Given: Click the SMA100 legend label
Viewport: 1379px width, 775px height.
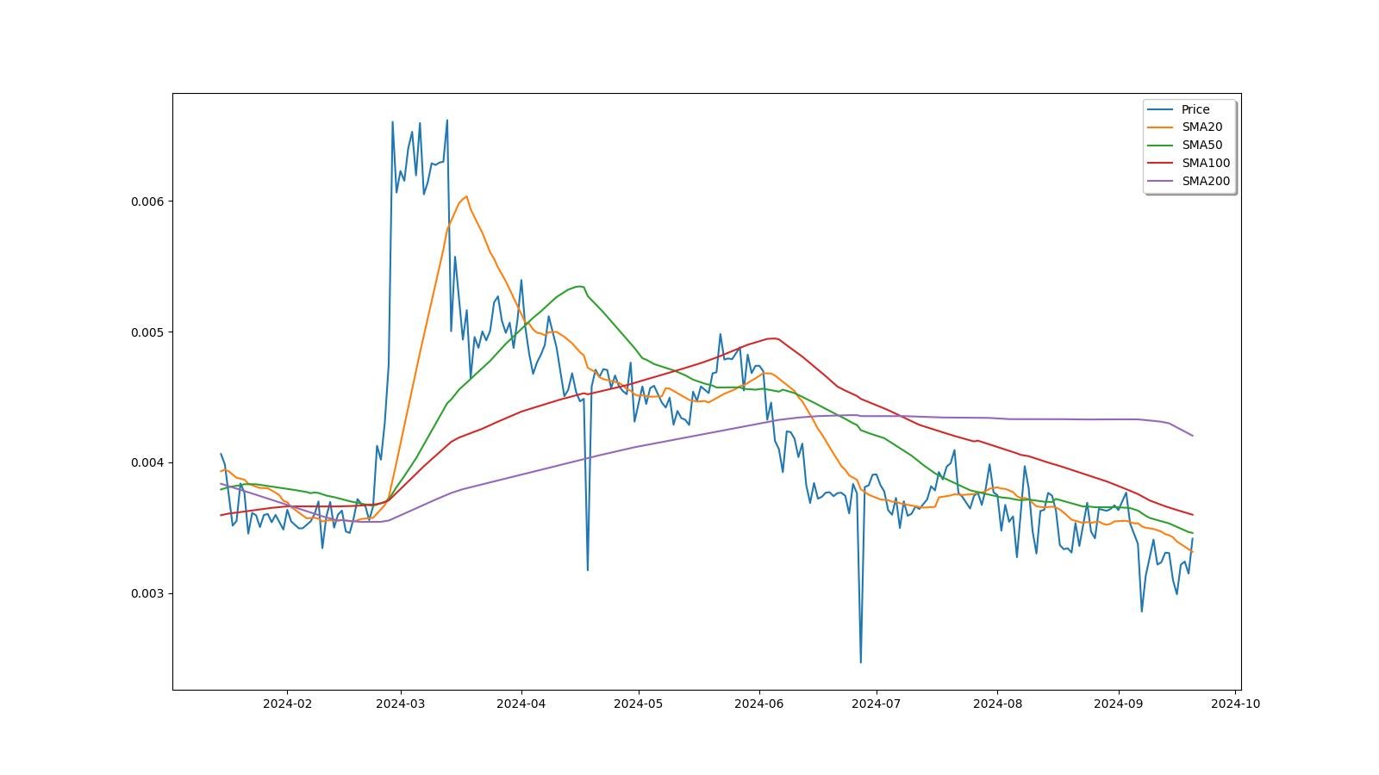Looking at the screenshot, I should [x=1206, y=163].
